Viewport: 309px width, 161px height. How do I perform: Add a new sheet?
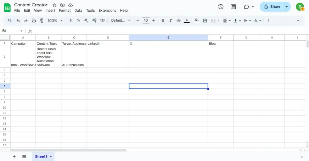coord(14,156)
